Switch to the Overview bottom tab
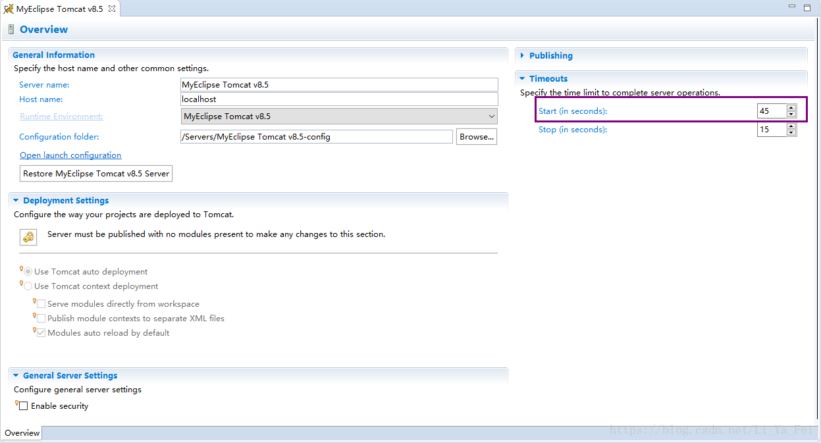821x443 pixels. [22, 433]
